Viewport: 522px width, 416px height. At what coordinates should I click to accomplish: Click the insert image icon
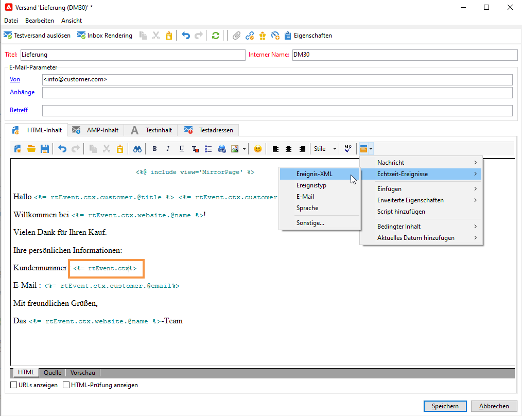click(235, 149)
